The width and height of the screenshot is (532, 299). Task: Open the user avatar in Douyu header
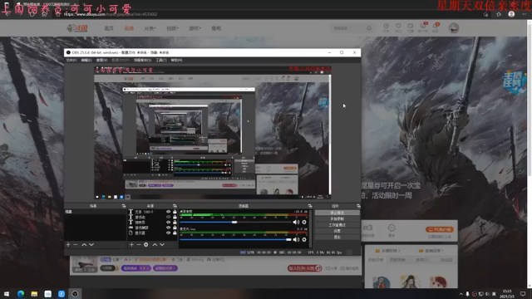[x=454, y=28]
